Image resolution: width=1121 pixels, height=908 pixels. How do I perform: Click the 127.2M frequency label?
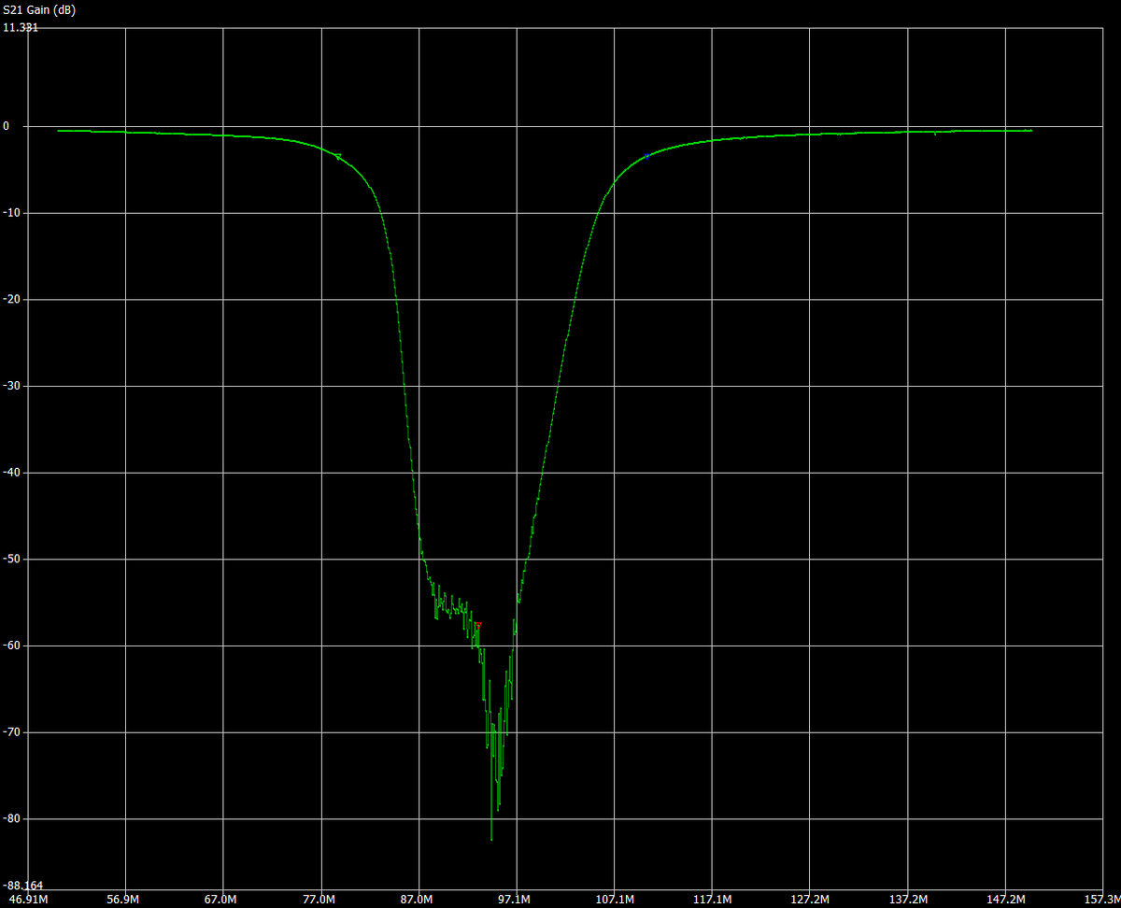pos(810,900)
